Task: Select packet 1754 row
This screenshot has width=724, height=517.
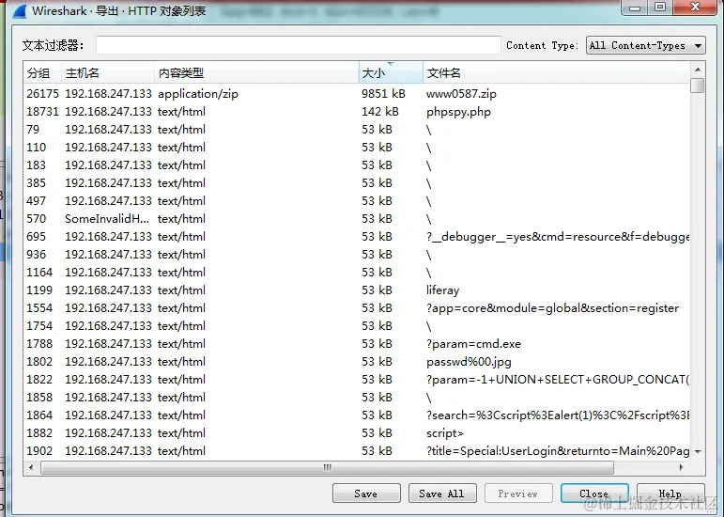Action: coord(357,326)
